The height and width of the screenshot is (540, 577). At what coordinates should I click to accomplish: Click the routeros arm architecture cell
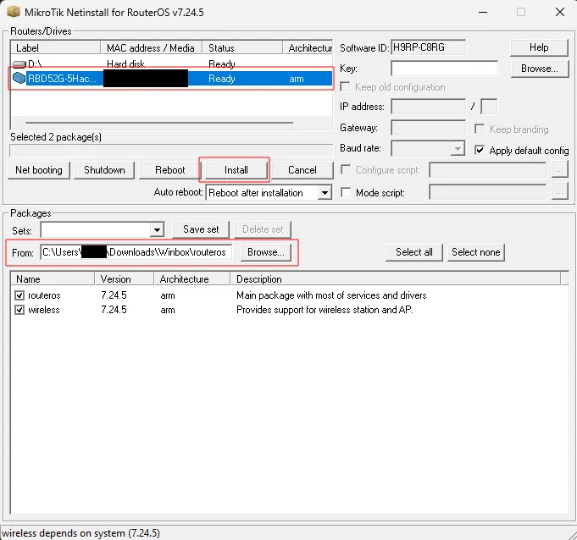(x=168, y=295)
